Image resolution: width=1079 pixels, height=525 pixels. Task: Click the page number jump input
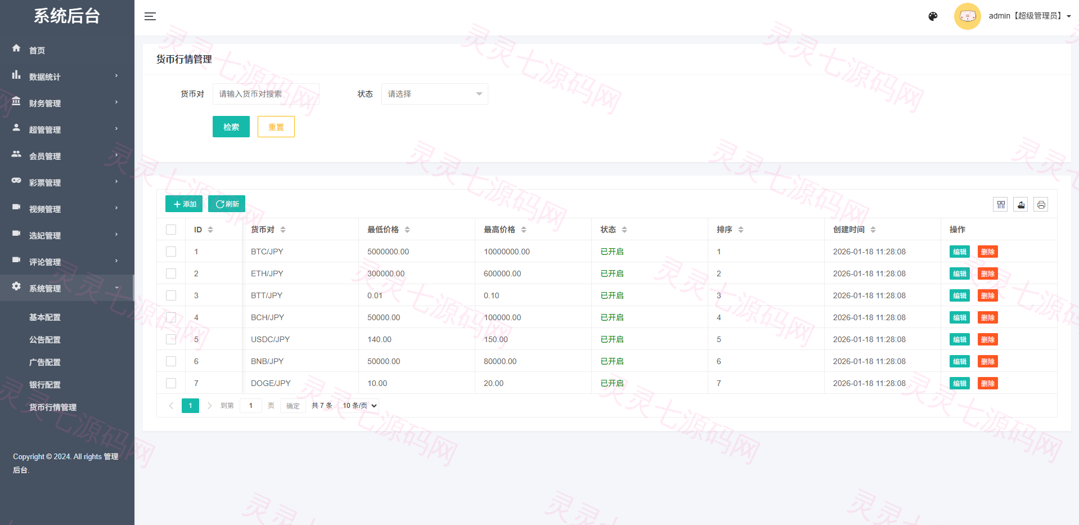point(251,406)
